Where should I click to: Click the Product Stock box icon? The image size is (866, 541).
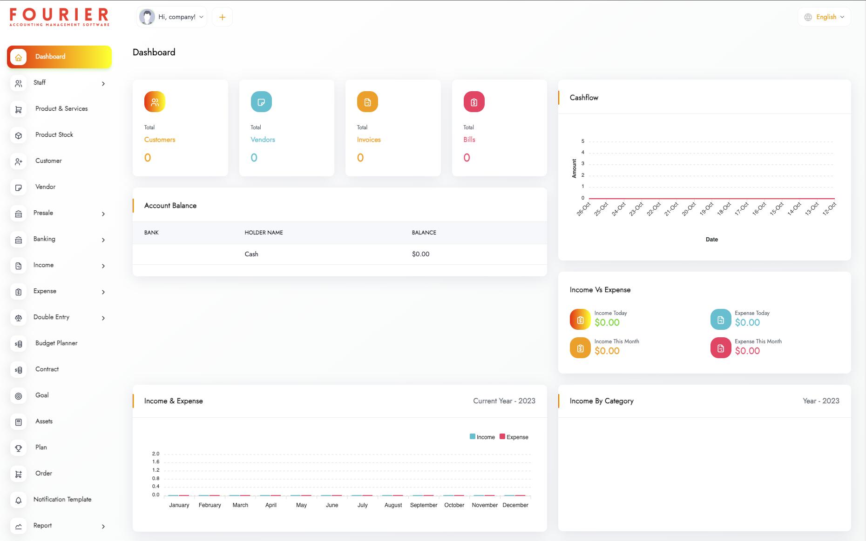click(18, 135)
